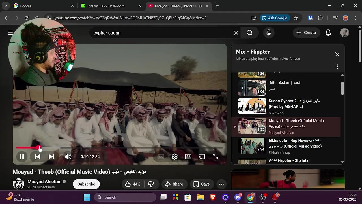The height and width of the screenshot is (204, 362).
Task: Open the Create button
Action: [306, 33]
